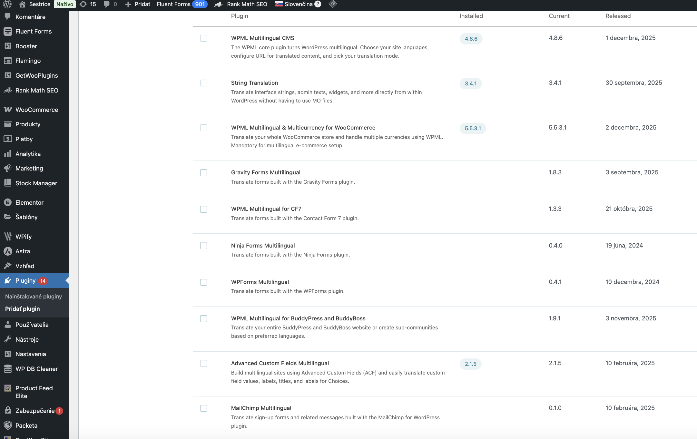This screenshot has height=439, width=697.
Task: Go to the Nastavenia menu item
Action: coord(31,354)
